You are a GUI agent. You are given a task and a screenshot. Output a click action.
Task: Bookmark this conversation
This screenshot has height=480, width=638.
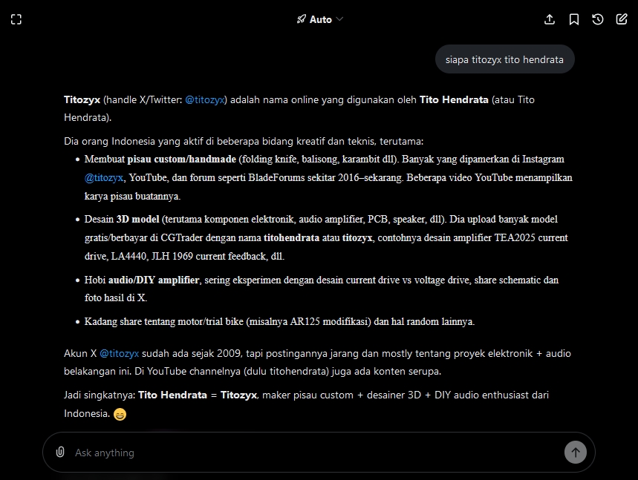pos(573,19)
